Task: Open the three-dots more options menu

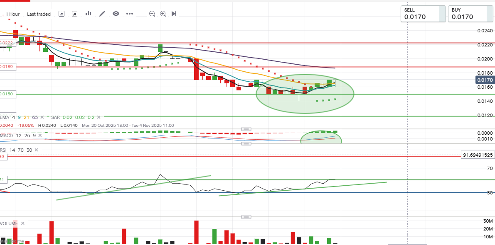Action: 130,14
